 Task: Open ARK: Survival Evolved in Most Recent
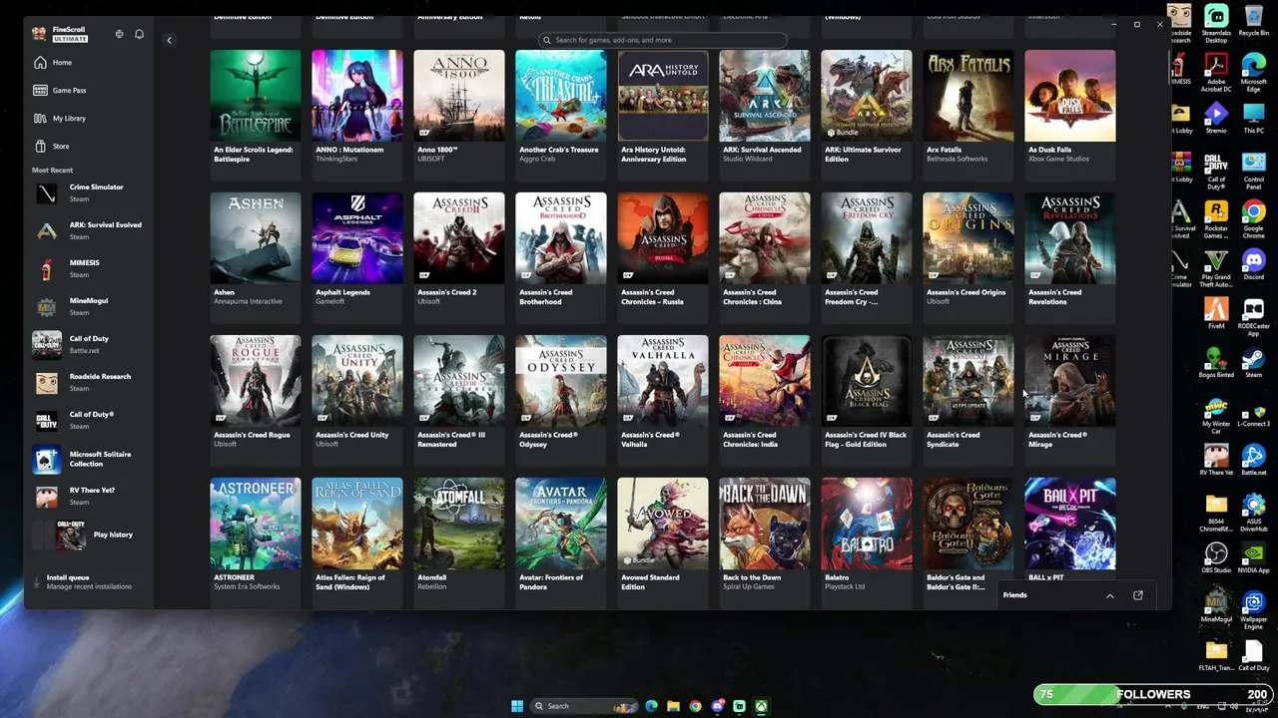point(88,230)
